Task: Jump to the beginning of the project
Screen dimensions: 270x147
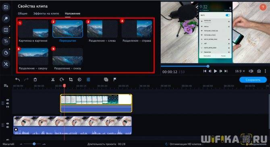Action: click(x=205, y=71)
